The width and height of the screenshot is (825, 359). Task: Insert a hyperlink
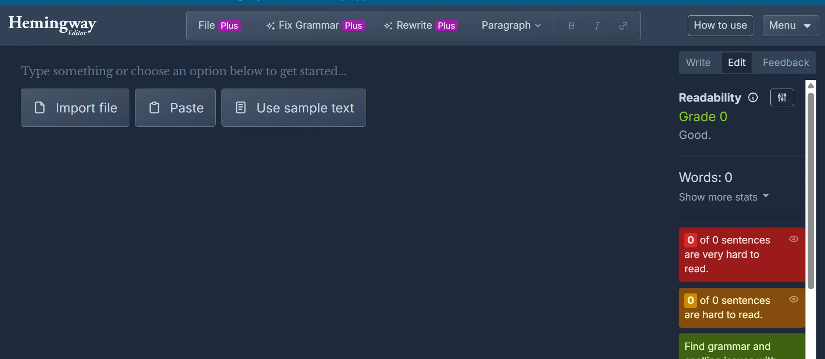point(623,26)
